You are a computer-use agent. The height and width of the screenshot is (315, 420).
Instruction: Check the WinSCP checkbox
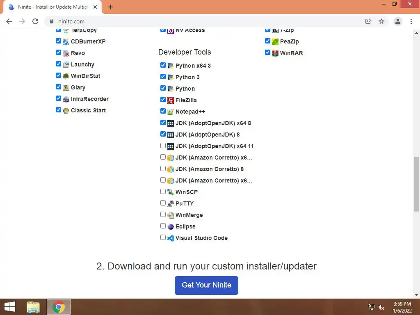(x=163, y=191)
